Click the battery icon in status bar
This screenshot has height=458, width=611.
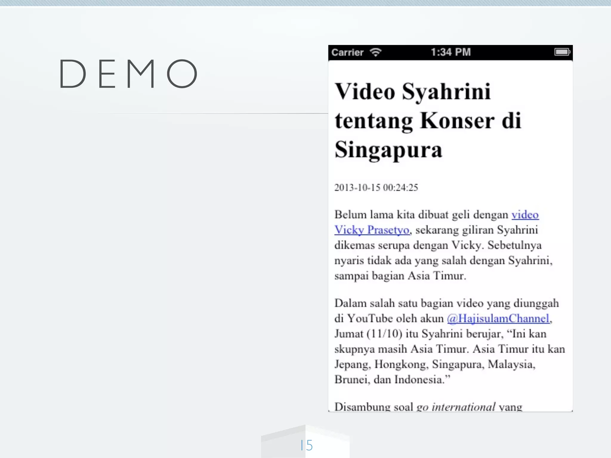click(562, 52)
